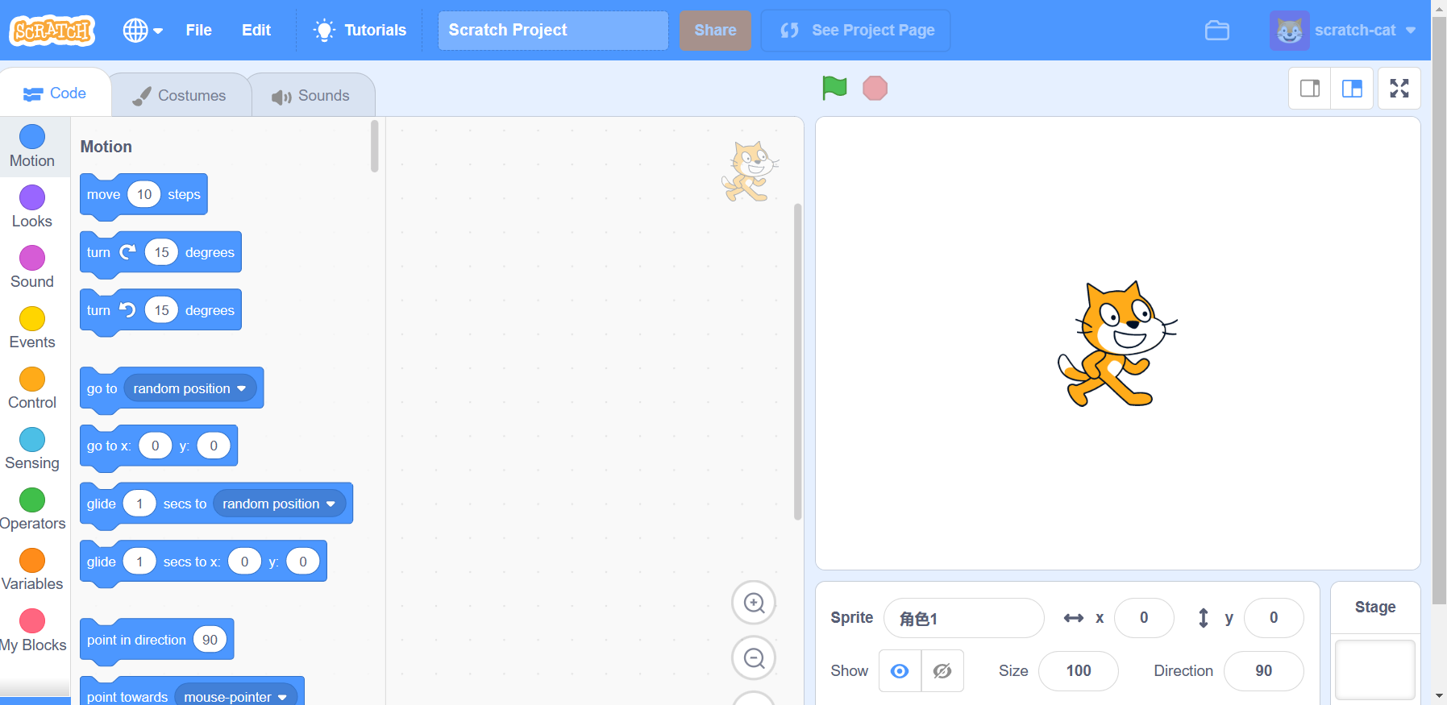Image resolution: width=1447 pixels, height=705 pixels.
Task: Click the sprite name field 角色1
Action: click(964, 618)
